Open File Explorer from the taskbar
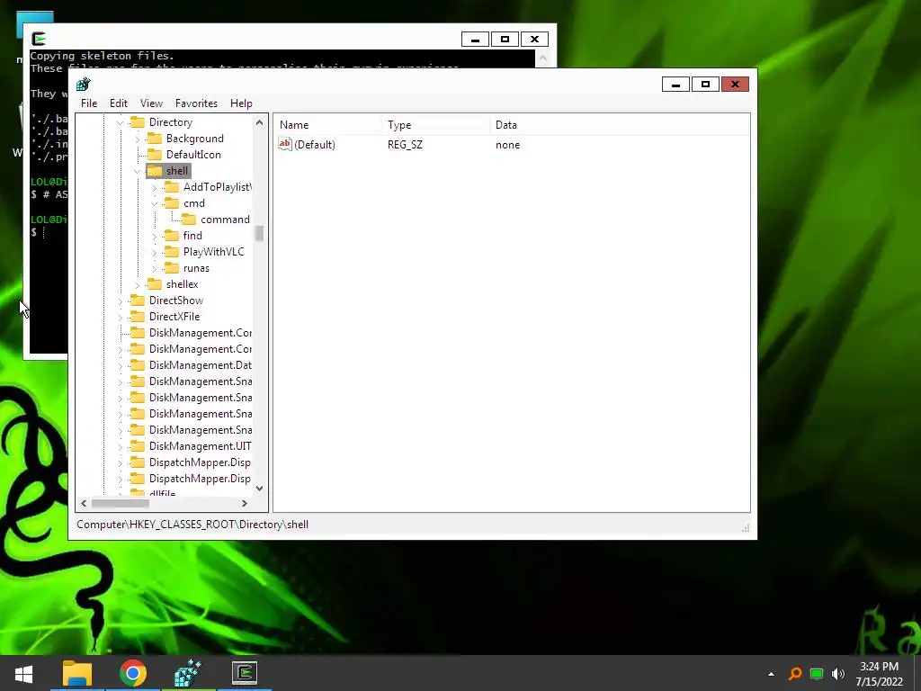 [x=77, y=673]
